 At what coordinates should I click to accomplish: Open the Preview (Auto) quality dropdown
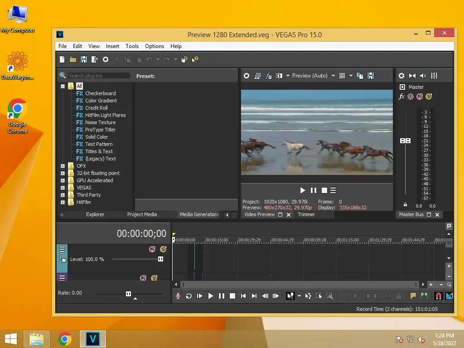tap(333, 76)
